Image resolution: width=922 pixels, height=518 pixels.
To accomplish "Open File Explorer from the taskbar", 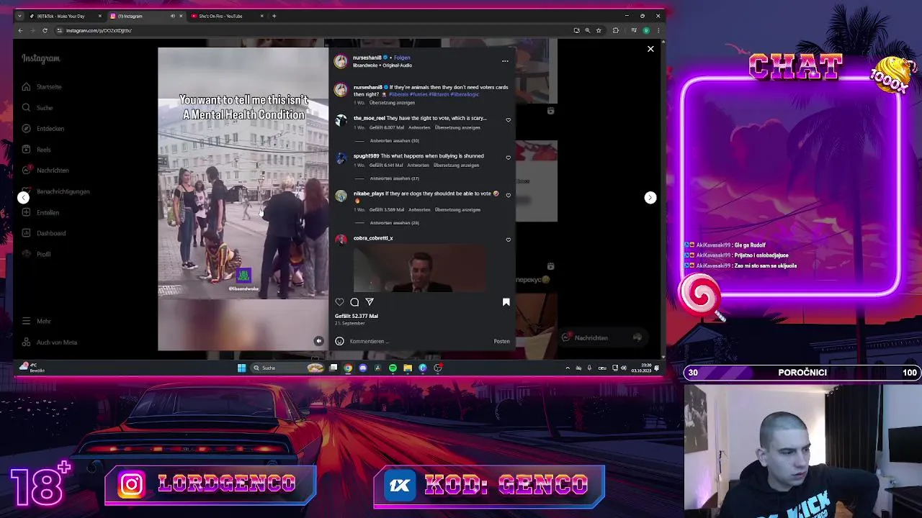I will (408, 368).
